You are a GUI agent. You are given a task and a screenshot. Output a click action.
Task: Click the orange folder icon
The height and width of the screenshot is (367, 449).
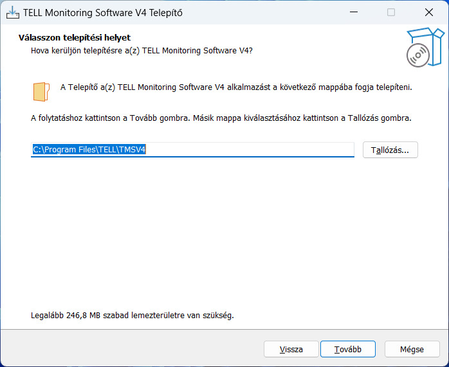(x=41, y=91)
